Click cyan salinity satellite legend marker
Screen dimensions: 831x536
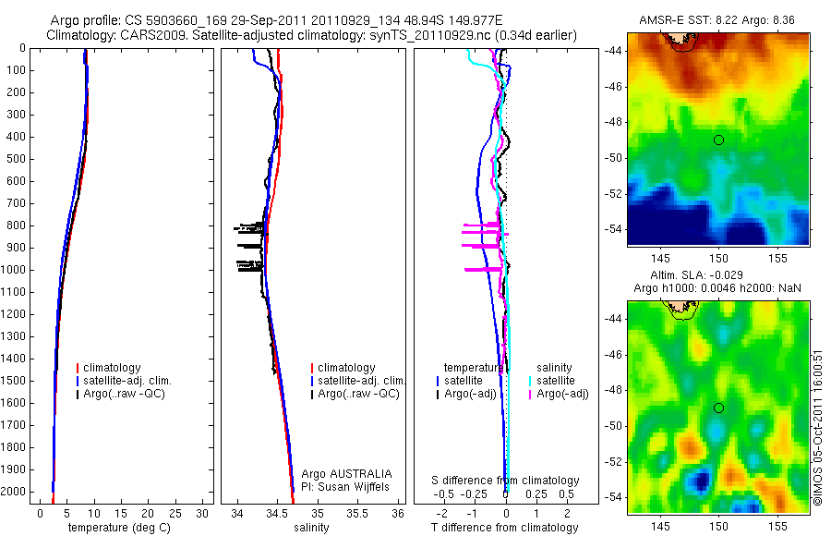click(x=530, y=381)
